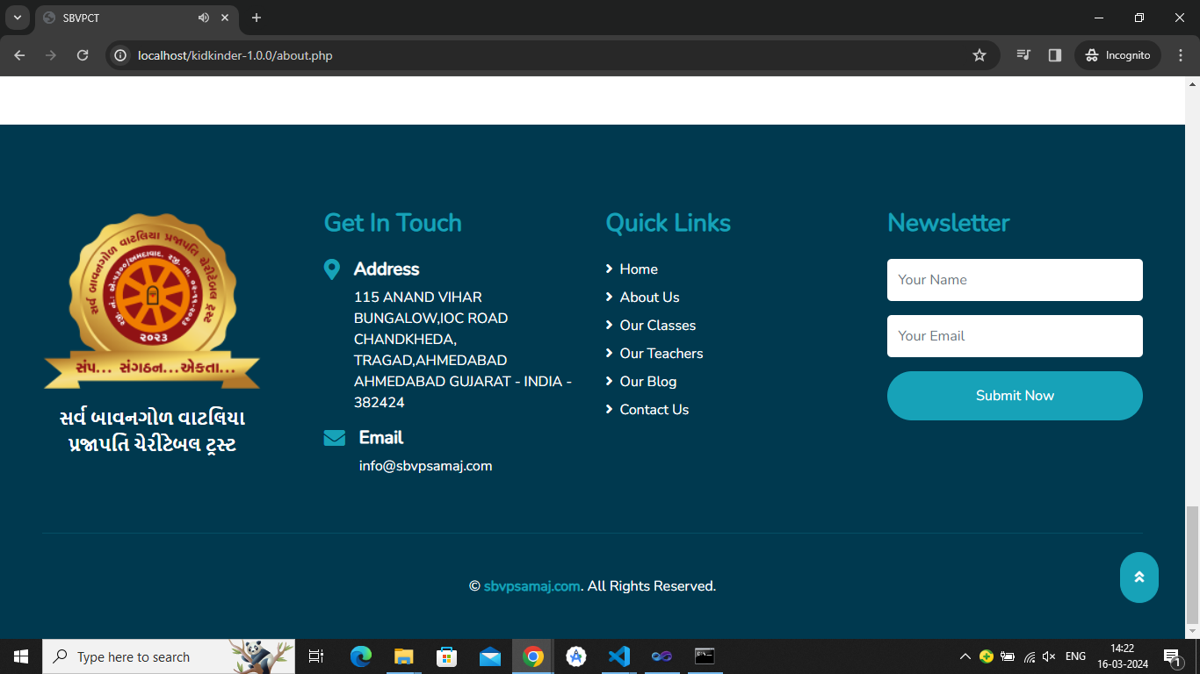Click the trust logo badge image
This screenshot has height=674, width=1200.
click(152, 301)
